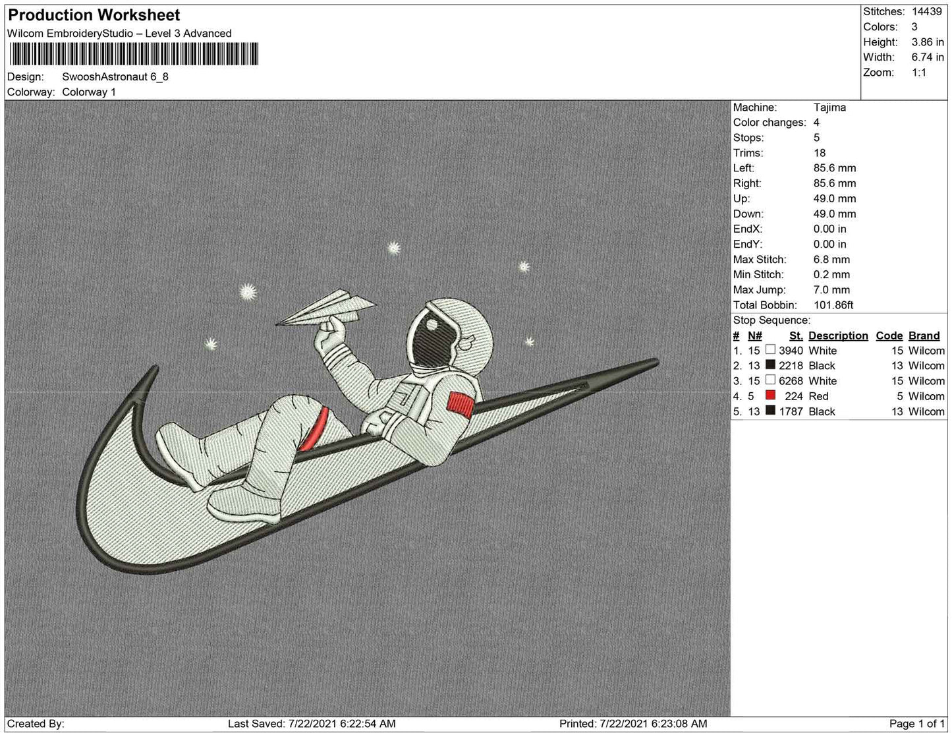Click the 'Stops:' label

coord(748,138)
